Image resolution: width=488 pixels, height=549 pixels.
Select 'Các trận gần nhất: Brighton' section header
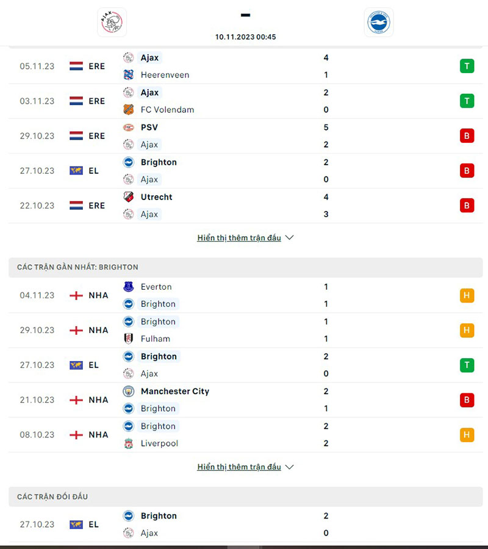77,267
